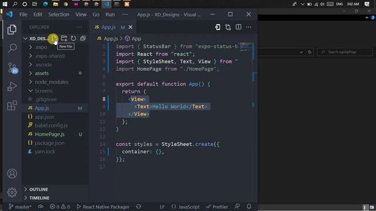Open the Selection menu
This screenshot has width=376, height=211.
click(59, 15)
